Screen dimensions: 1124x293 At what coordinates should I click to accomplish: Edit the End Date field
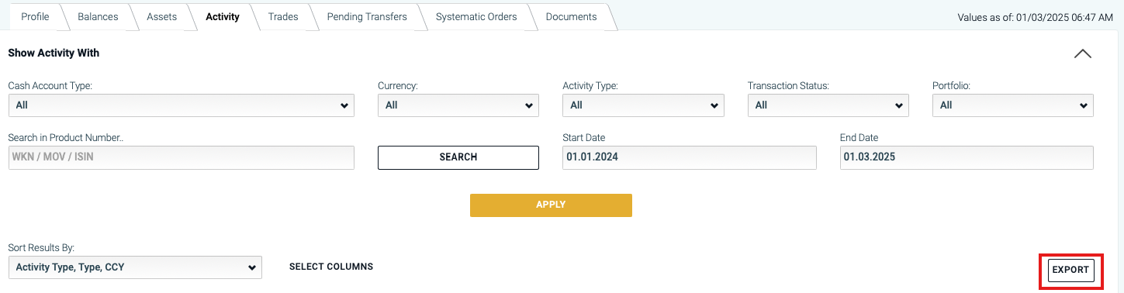[967, 157]
